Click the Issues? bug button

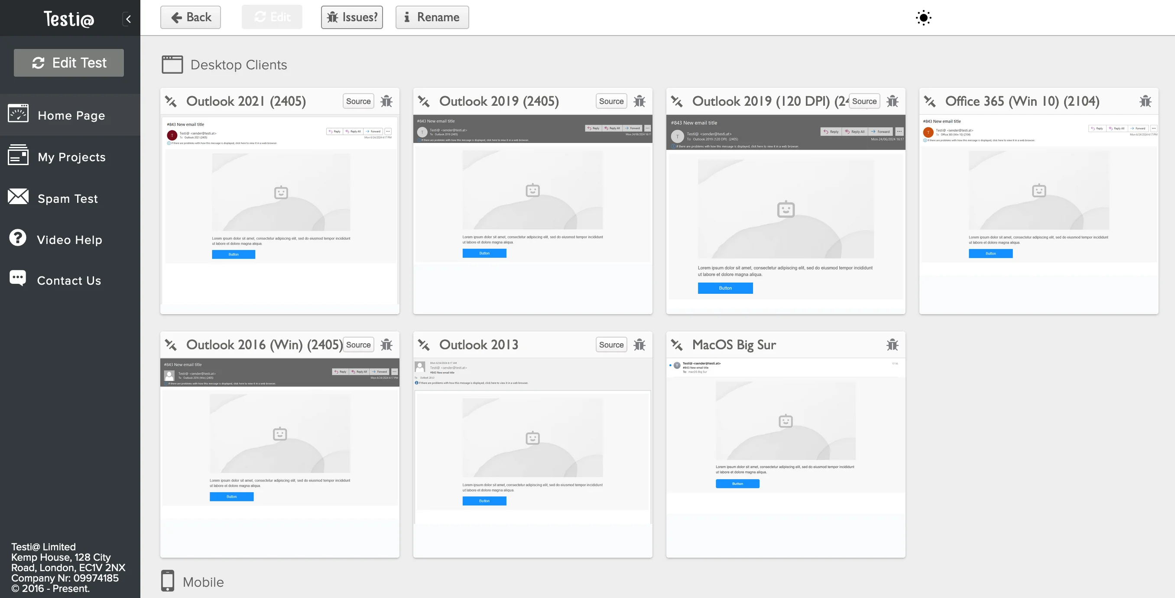click(x=352, y=17)
